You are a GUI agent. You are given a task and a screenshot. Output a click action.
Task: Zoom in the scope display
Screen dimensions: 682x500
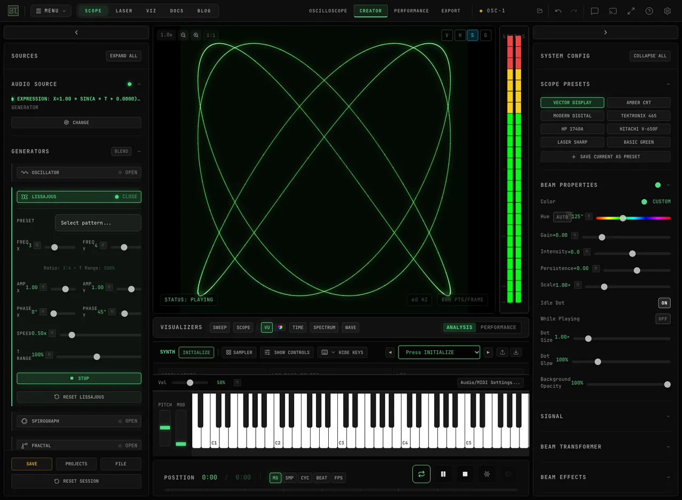[x=196, y=35]
